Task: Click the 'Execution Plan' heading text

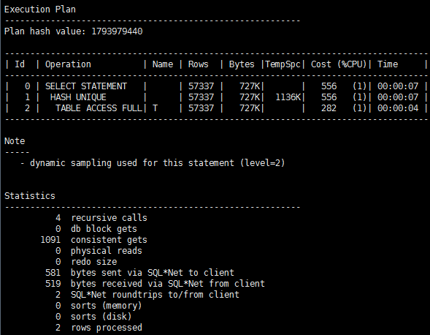Action: [x=40, y=10]
